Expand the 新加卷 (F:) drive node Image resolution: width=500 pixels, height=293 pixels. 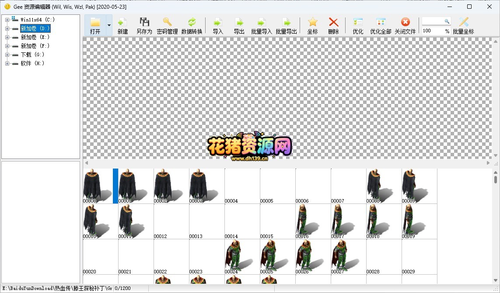7,46
